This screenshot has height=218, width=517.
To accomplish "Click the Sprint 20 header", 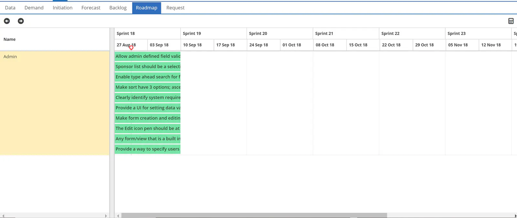I will click(x=280, y=33).
